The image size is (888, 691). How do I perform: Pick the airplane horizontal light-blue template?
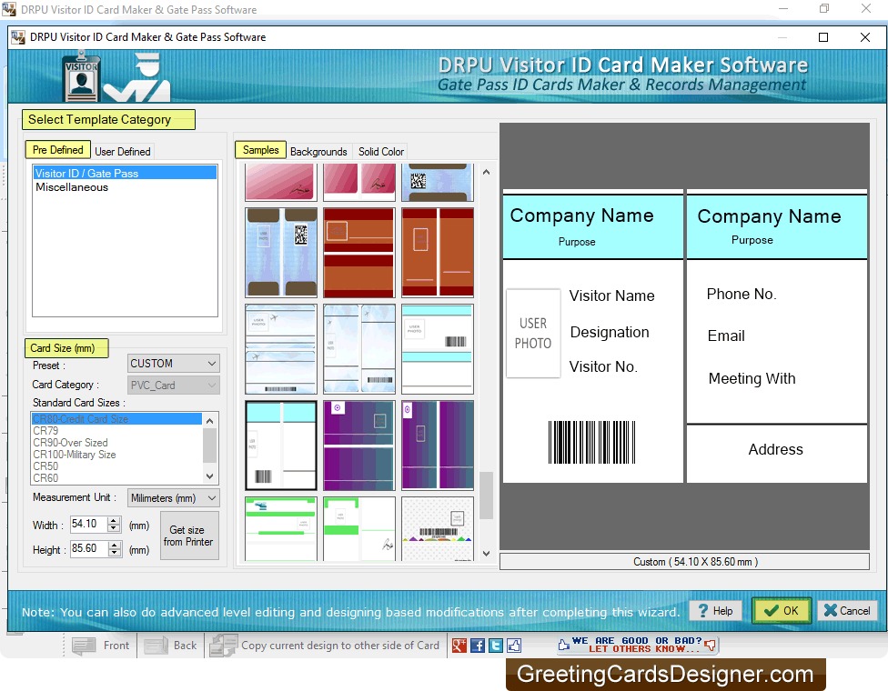pos(281,349)
